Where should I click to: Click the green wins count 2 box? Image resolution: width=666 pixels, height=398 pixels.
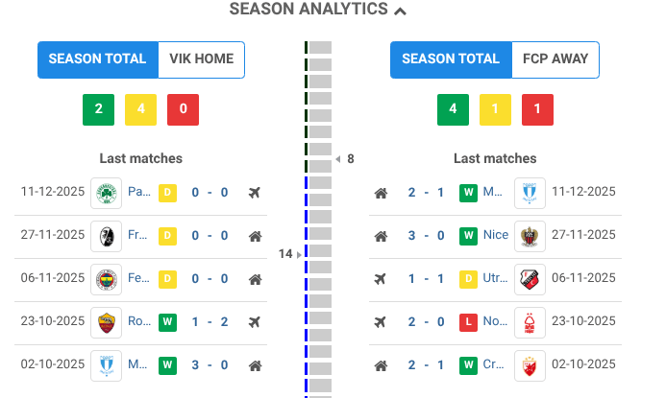click(98, 109)
